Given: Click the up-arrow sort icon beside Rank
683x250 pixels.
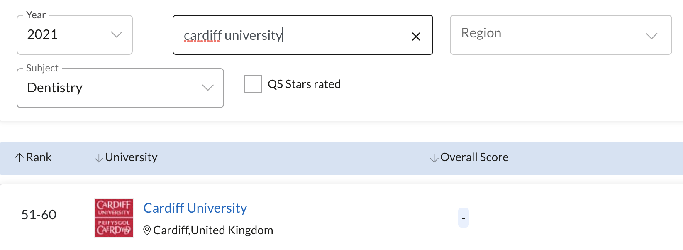Looking at the screenshot, I should (19, 157).
